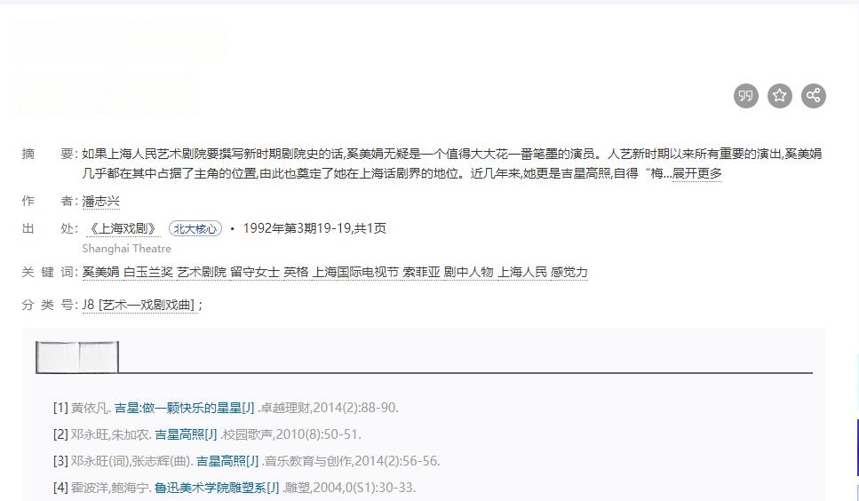The height and width of the screenshot is (501, 859).
Task: Open reference 吉星:做一颗快乐的星星
Action: [185, 408]
